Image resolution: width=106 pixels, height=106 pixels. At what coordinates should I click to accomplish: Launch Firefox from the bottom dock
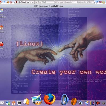(50, 99)
